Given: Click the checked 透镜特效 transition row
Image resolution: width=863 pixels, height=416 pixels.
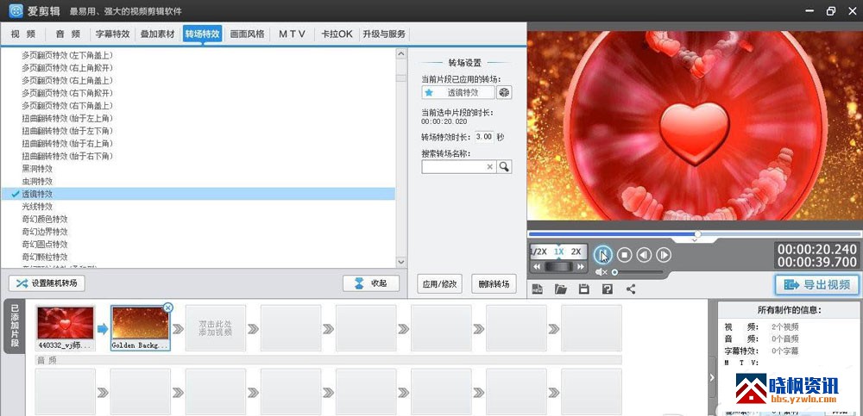Looking at the screenshot, I should [x=198, y=194].
